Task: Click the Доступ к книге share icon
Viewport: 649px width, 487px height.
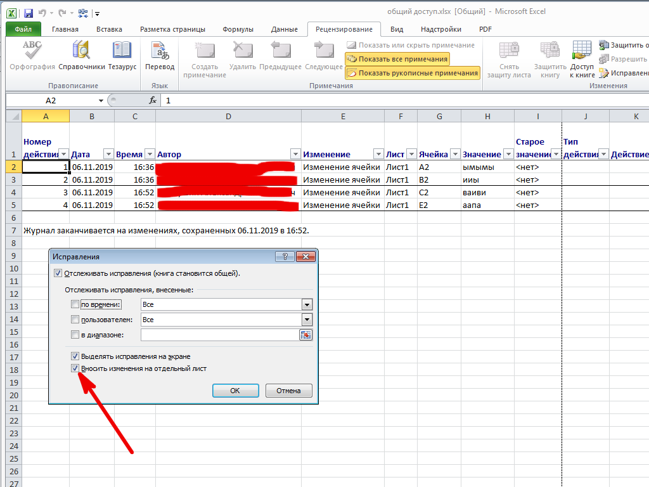Action: (x=582, y=52)
